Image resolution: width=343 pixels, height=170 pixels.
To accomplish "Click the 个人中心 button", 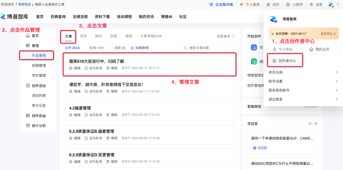I will point(285,49).
